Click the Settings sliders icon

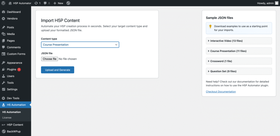3,89
